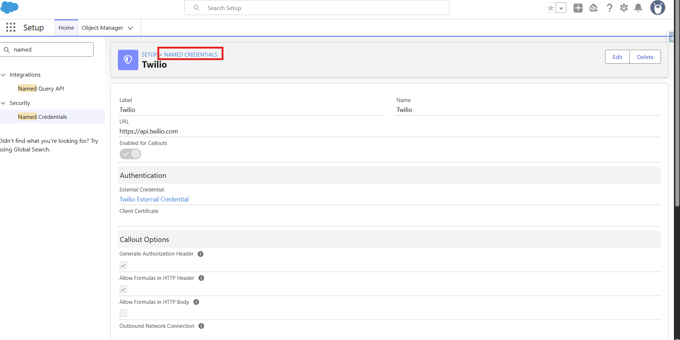Open the notifications bell
The width and height of the screenshot is (680, 340).
pos(638,8)
